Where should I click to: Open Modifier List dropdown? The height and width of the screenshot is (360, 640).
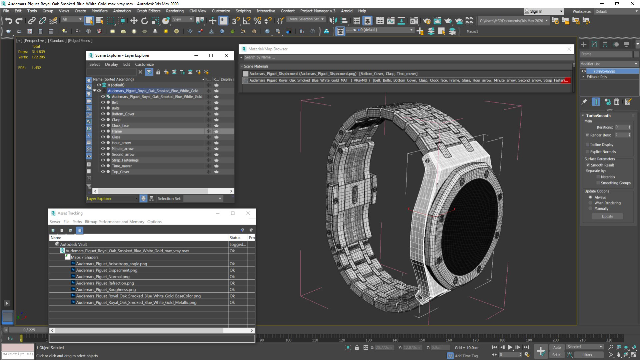pos(609,64)
